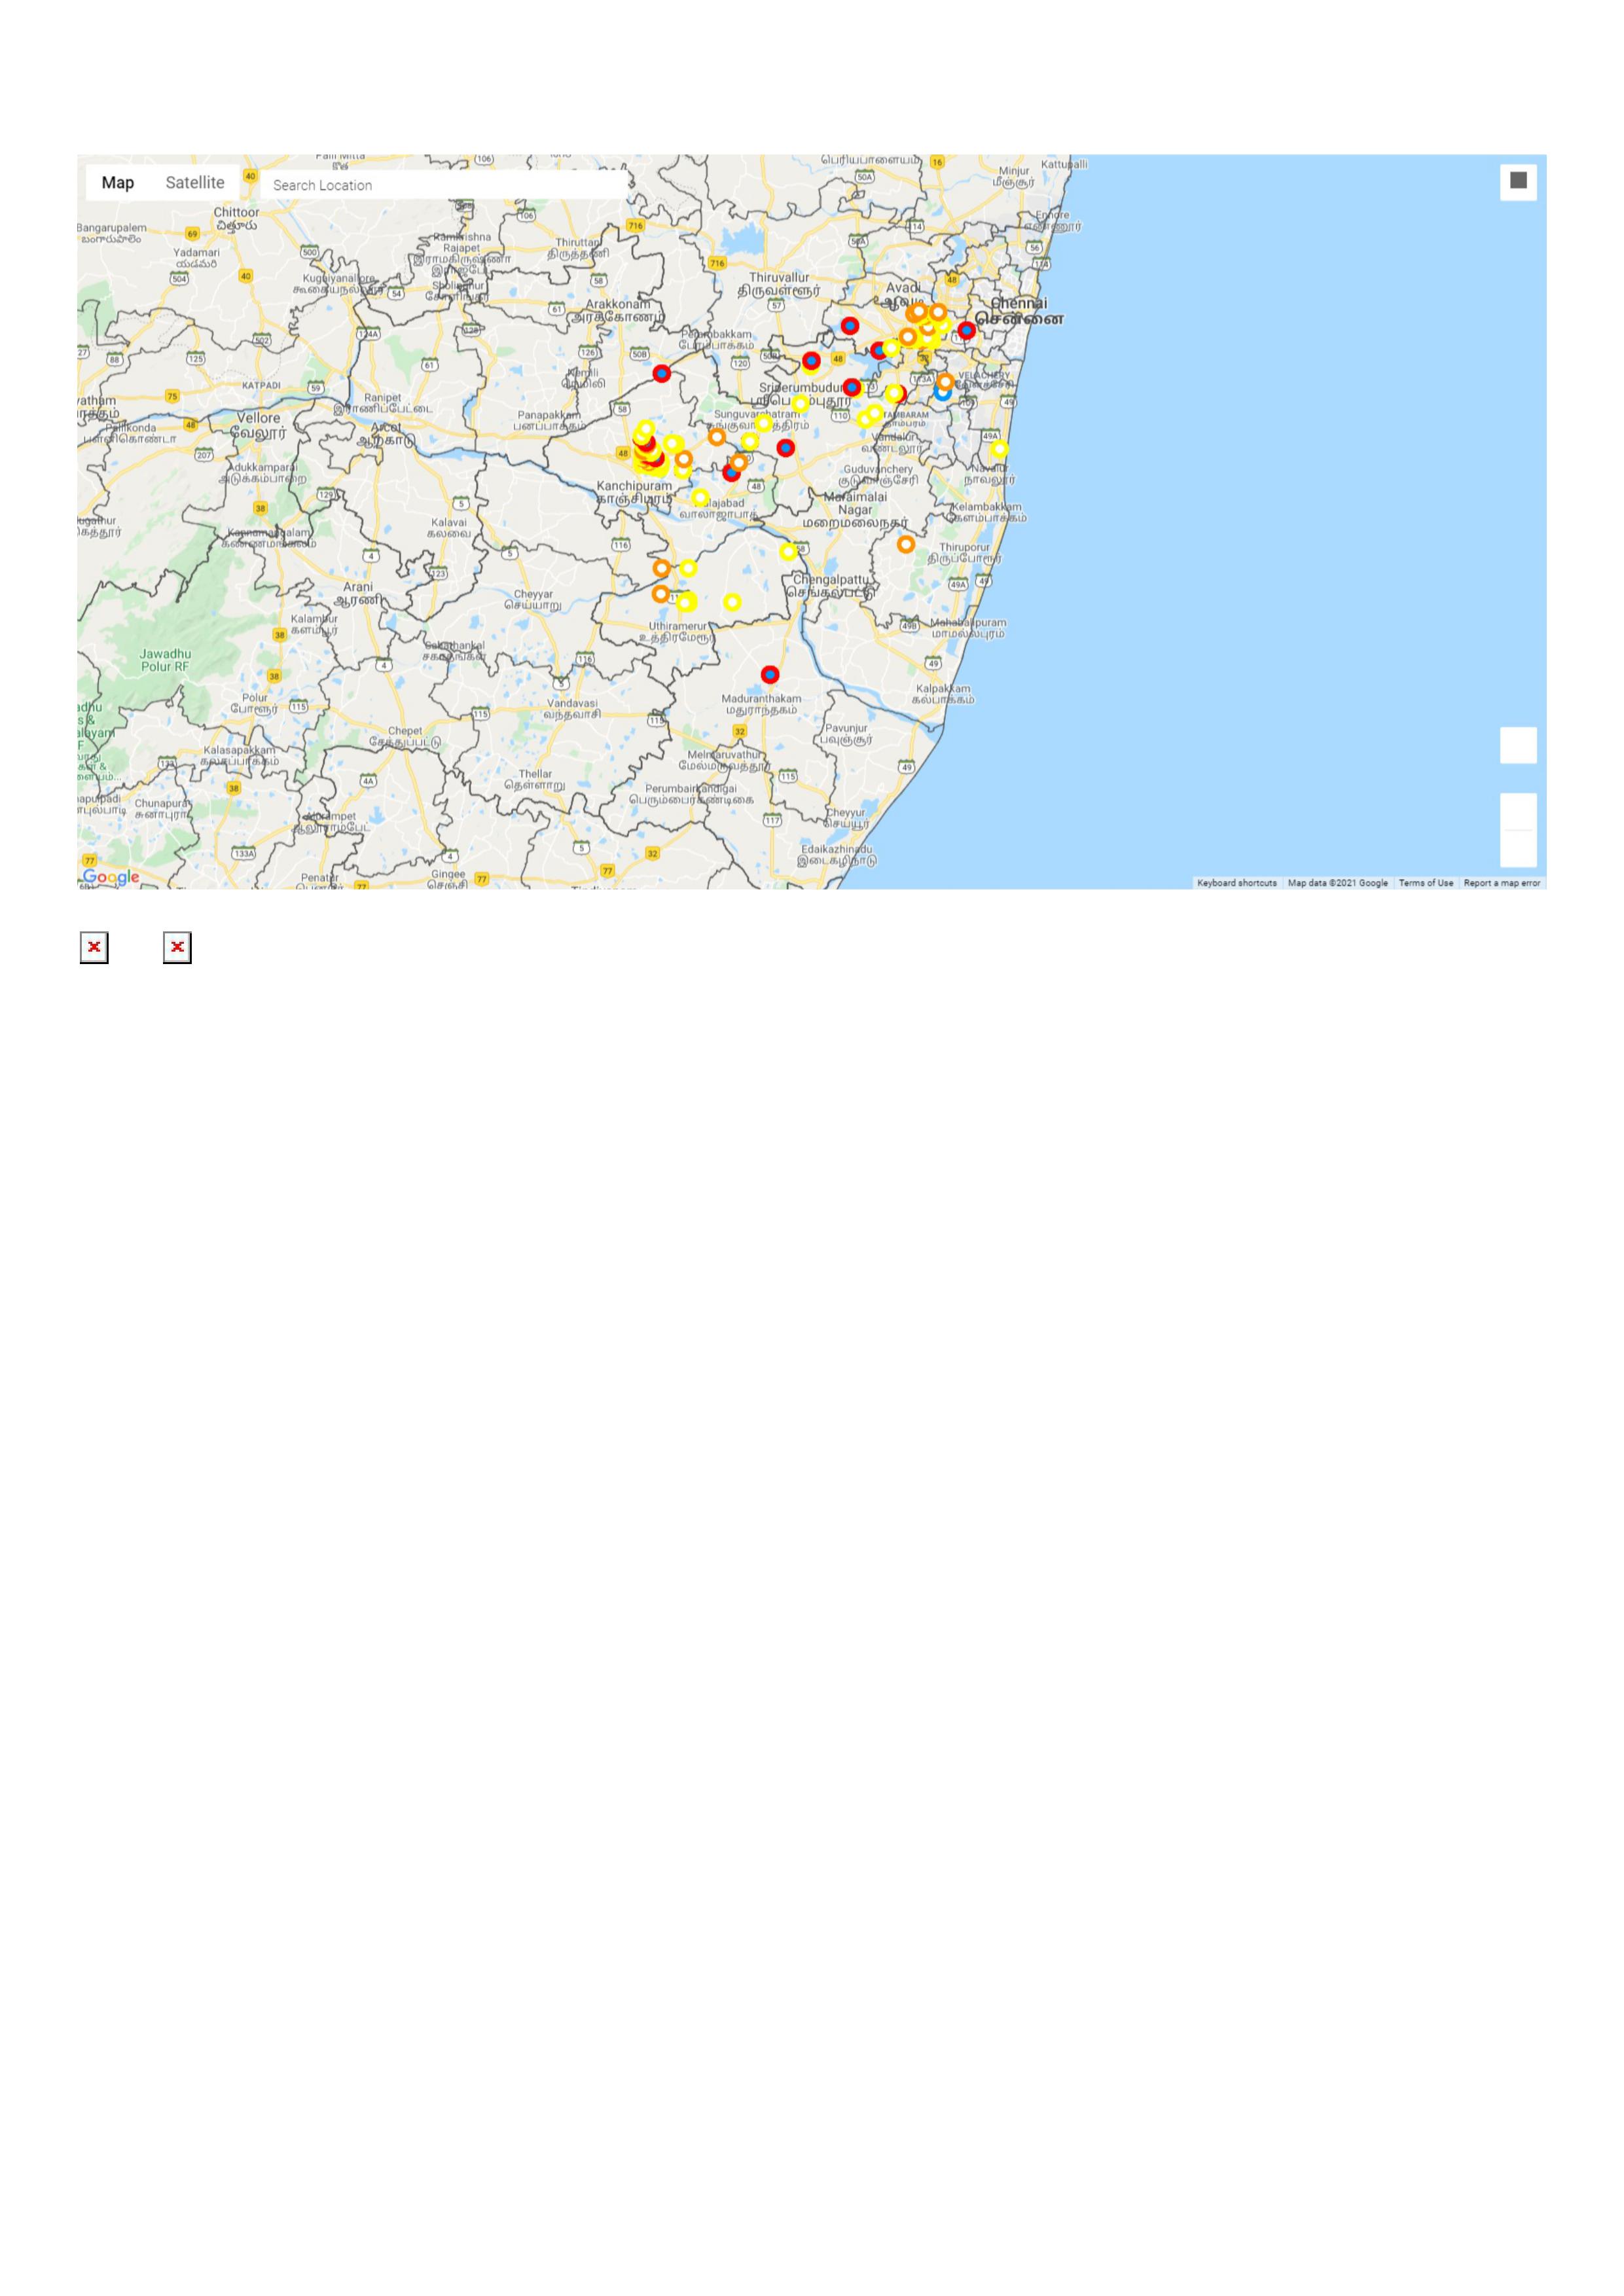Click the Mahabalipuram town label

click(x=968, y=628)
